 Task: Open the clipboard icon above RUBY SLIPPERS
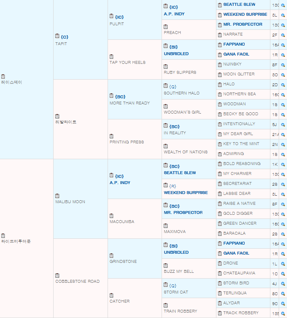coord(166,66)
